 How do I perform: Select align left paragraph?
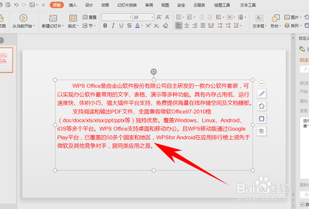pyautogui.click(x=178, y=26)
